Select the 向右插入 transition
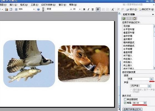The image size is (155, 111). coord(128,62)
